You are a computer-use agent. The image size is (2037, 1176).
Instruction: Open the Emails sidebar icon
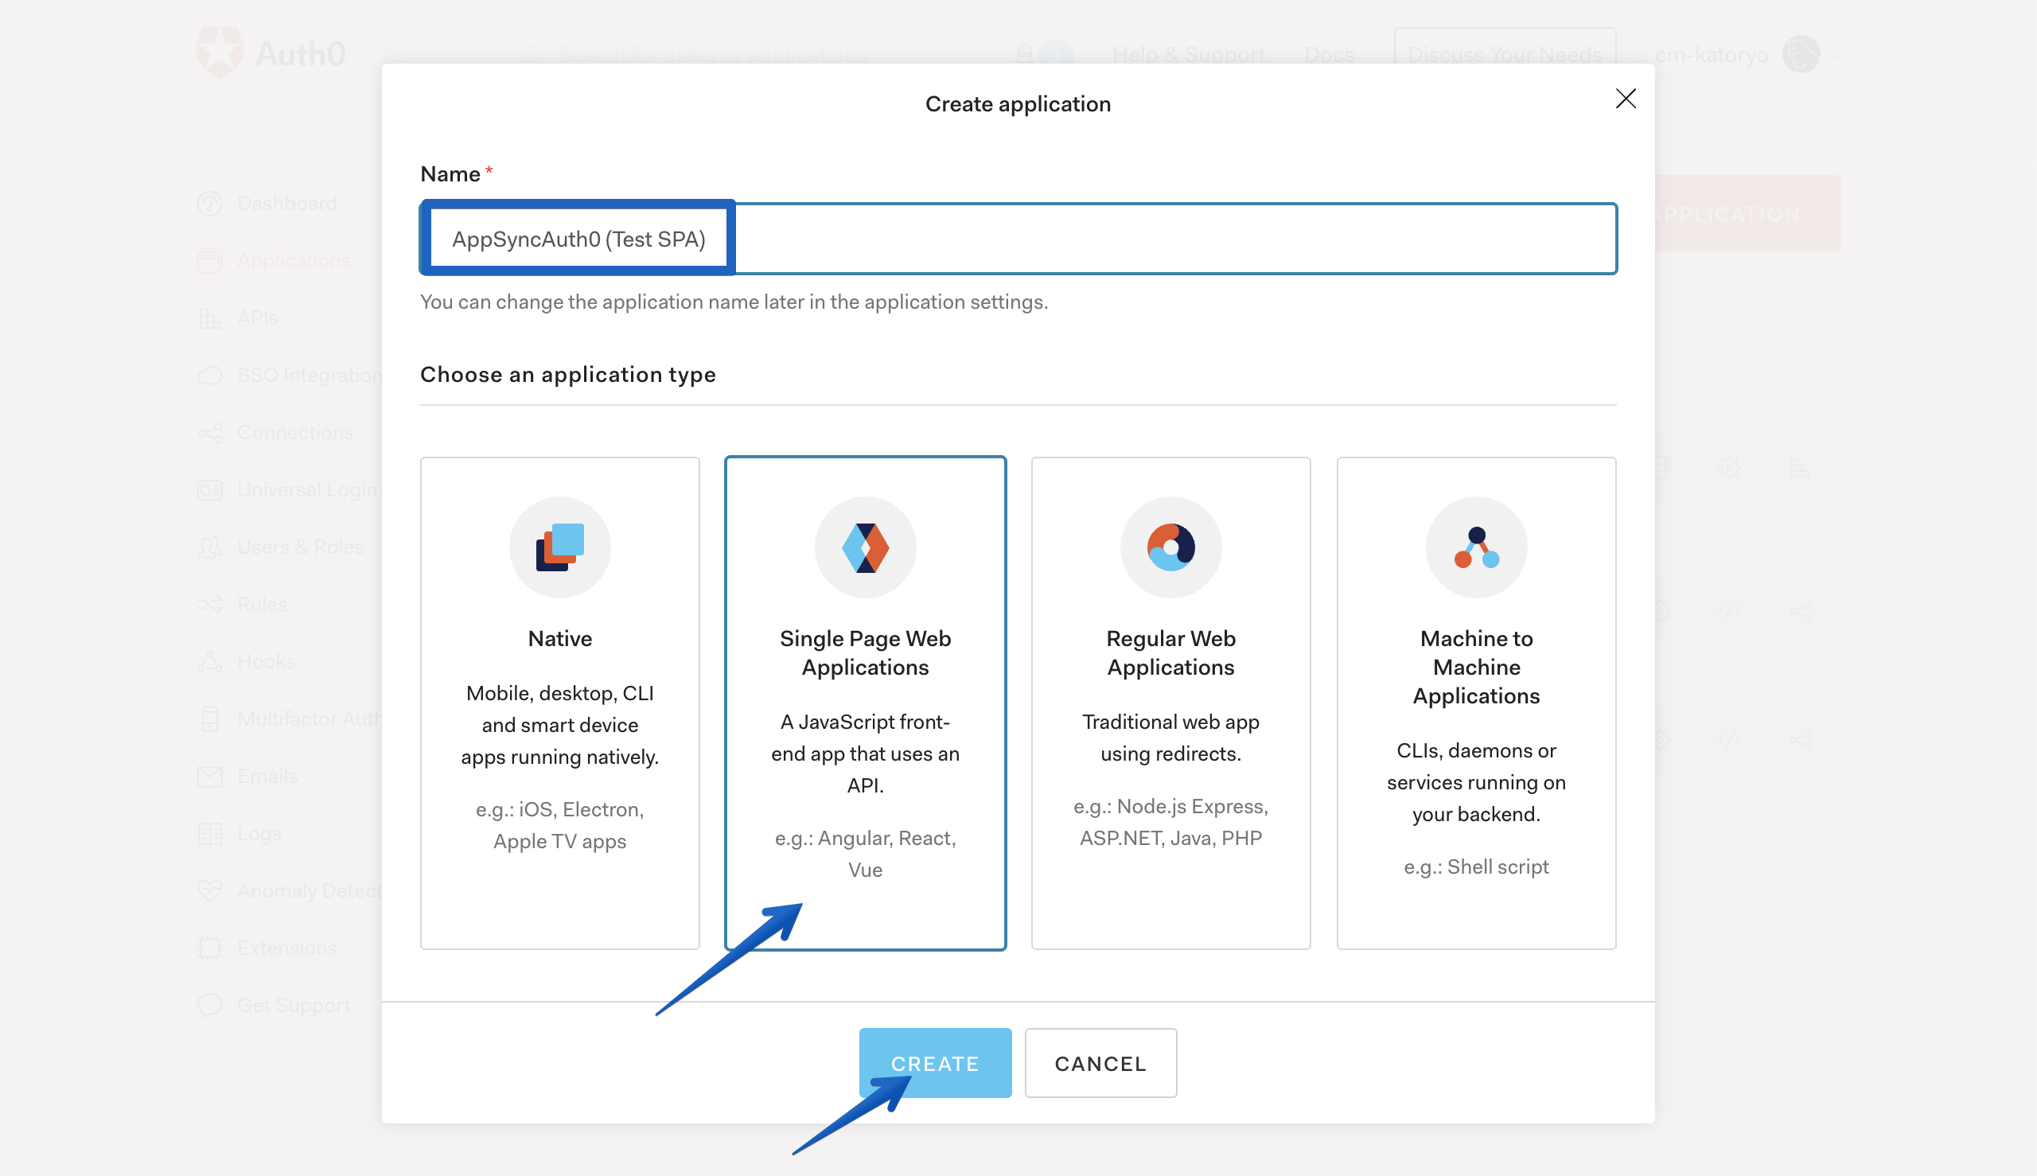210,776
